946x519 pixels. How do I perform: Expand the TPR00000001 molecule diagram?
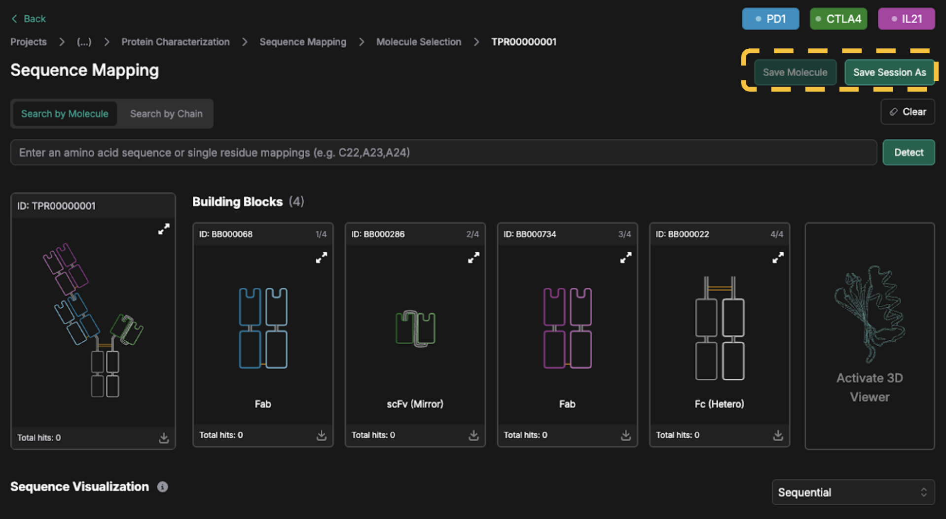click(164, 229)
